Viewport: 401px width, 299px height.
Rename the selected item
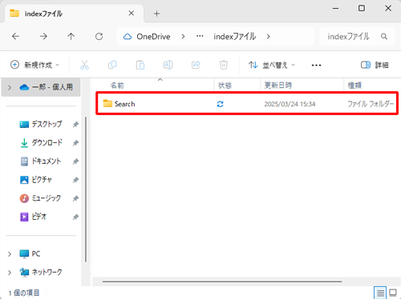pyautogui.click(x=168, y=65)
